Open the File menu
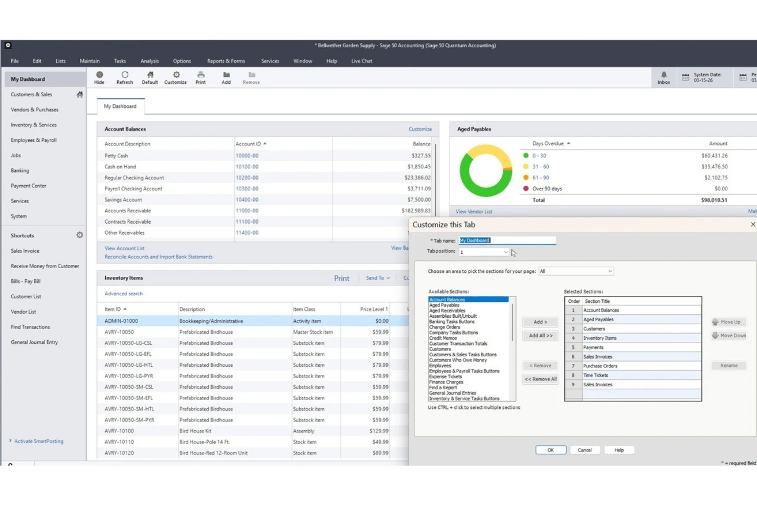The height and width of the screenshot is (505, 757). (x=15, y=61)
